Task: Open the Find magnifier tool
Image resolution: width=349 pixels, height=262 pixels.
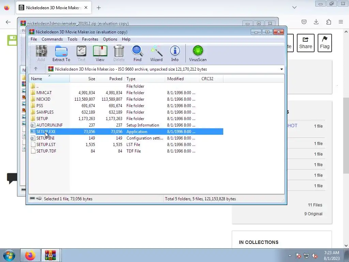Action: pyautogui.click(x=137, y=54)
